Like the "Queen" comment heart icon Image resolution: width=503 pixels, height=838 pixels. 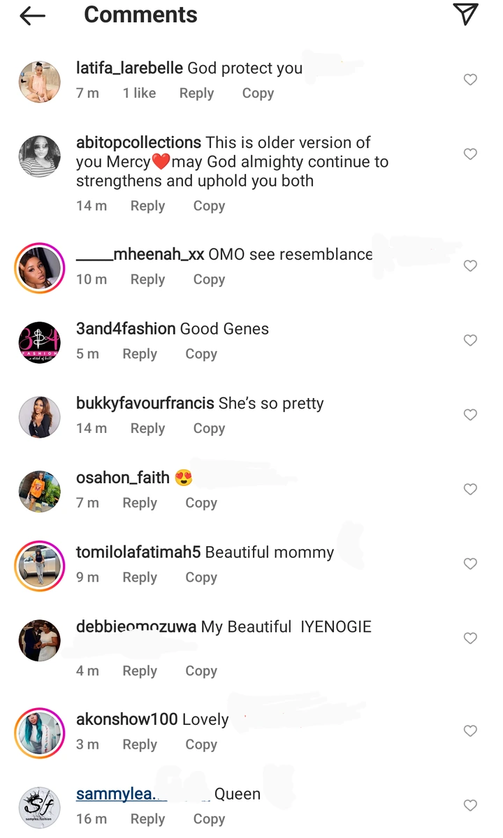pos(471,805)
